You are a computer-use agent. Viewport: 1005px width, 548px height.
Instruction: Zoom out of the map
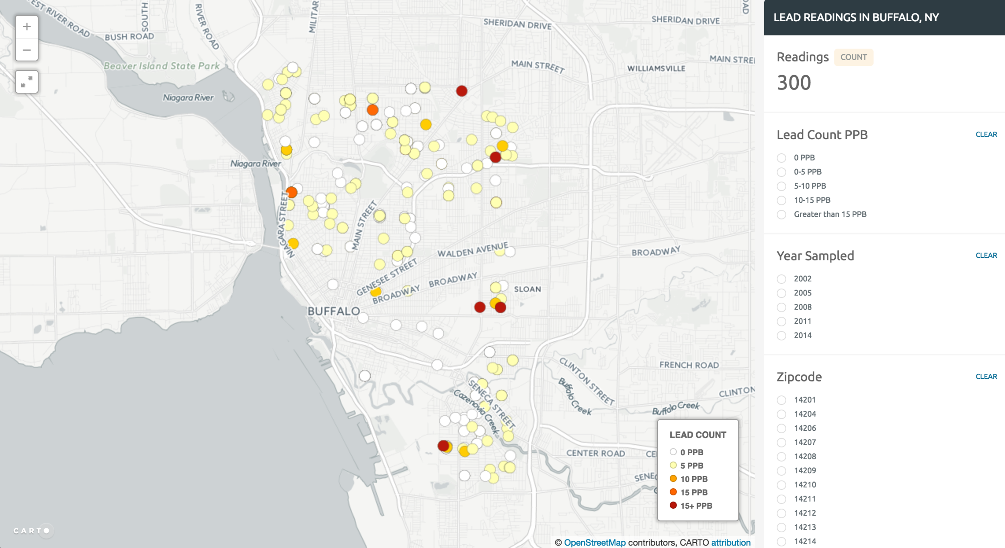[27, 50]
